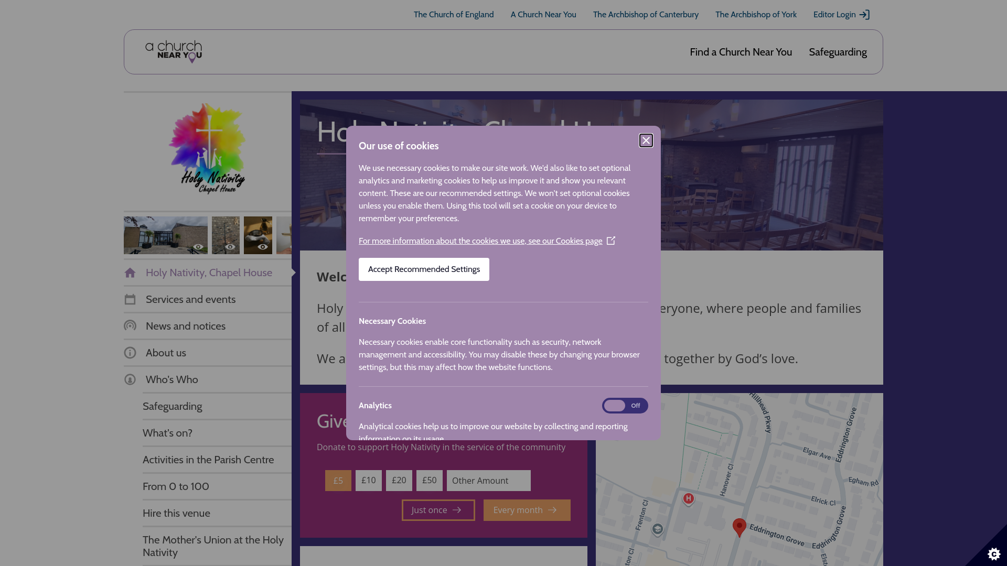Open the From 0 to 100 page
Image resolution: width=1007 pixels, height=566 pixels.
[x=176, y=486]
